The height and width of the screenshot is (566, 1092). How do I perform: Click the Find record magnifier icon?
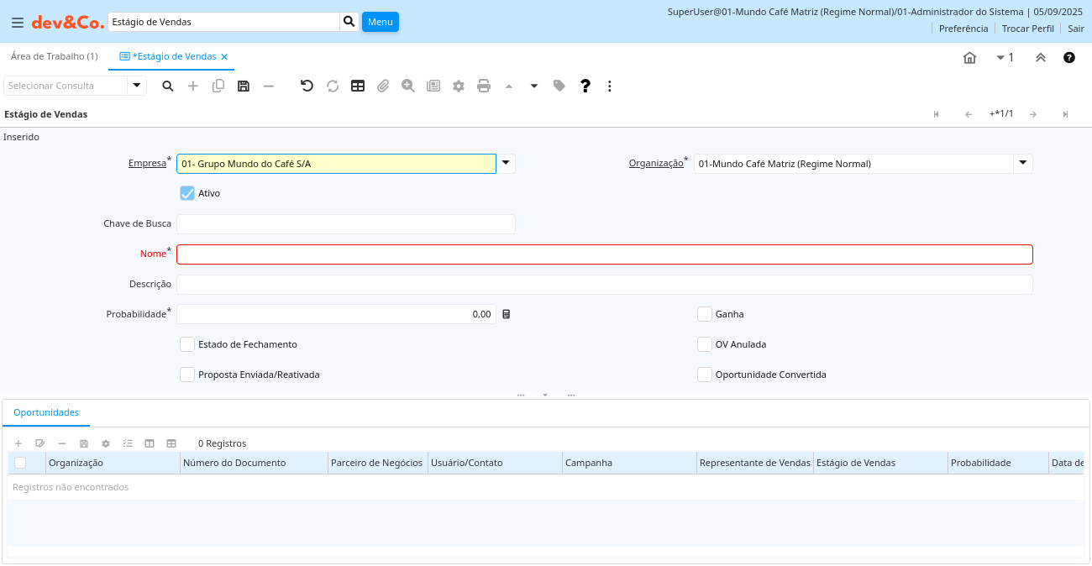pyautogui.click(x=168, y=86)
